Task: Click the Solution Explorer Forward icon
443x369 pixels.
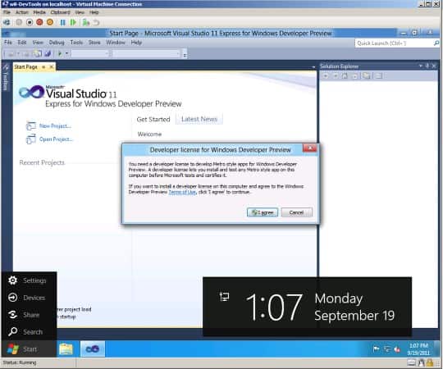Action: [336, 75]
